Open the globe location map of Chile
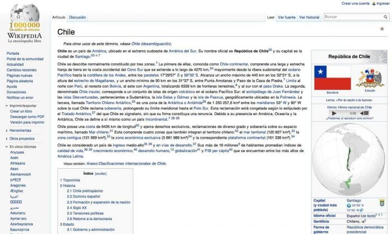The height and width of the screenshot is (234, 392). click(349, 160)
